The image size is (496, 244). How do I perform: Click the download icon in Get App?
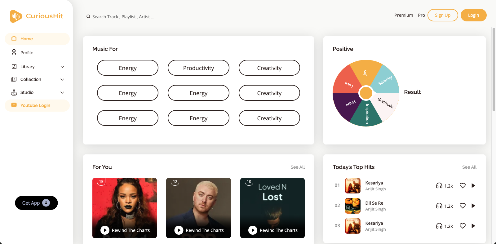pyautogui.click(x=46, y=203)
